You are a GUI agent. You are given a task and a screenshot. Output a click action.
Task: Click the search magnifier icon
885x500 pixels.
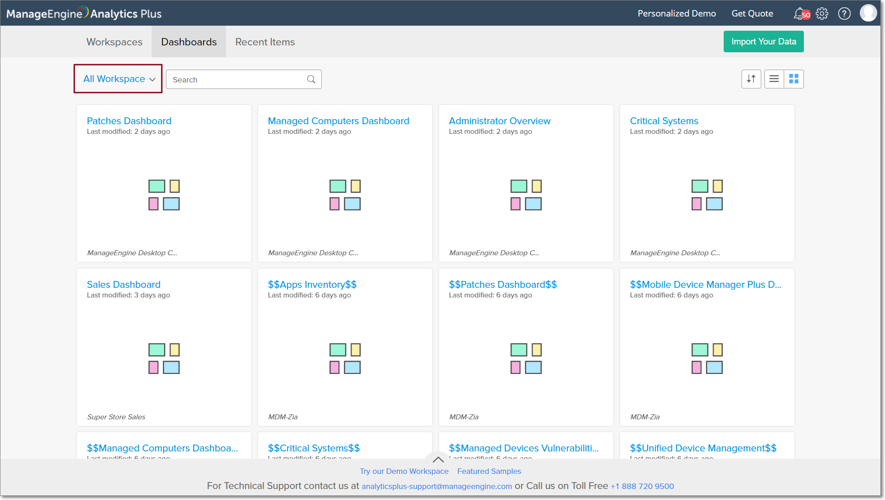(x=311, y=79)
